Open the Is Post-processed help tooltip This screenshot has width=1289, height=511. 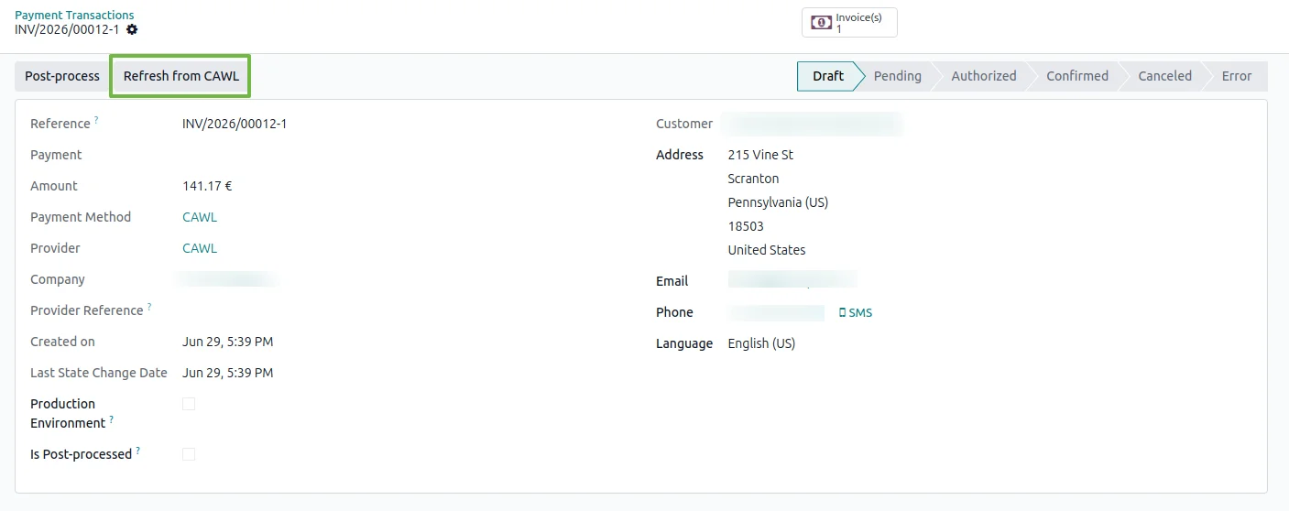pyautogui.click(x=138, y=451)
